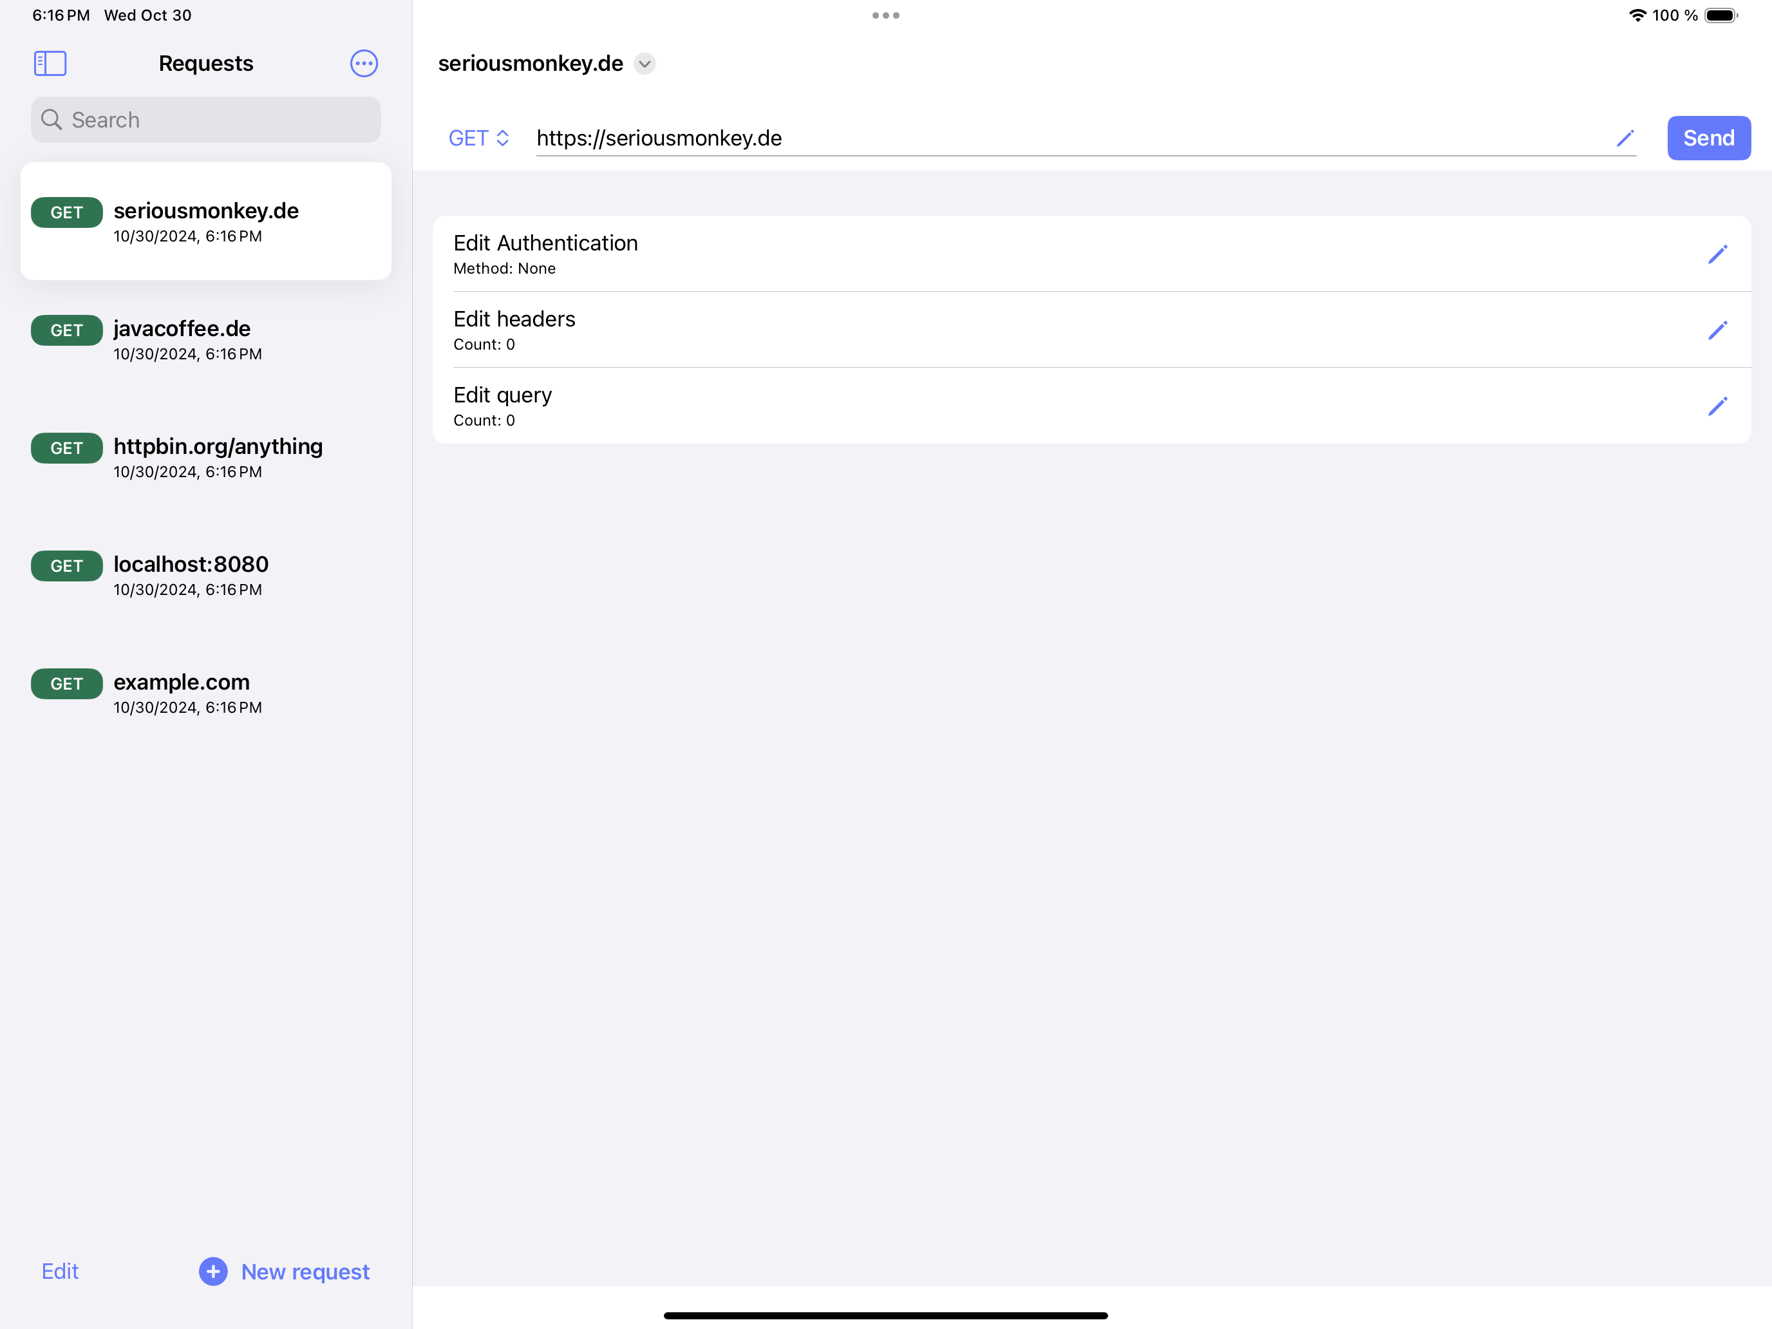
Task: Open the Edit headers row
Action: (1091, 330)
